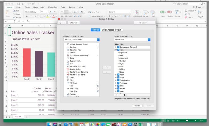Click the Cancel button
The image size is (209, 126).
click(137, 106)
